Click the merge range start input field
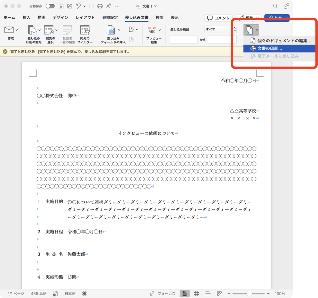This screenshot has width=318, height=298. click(183, 40)
